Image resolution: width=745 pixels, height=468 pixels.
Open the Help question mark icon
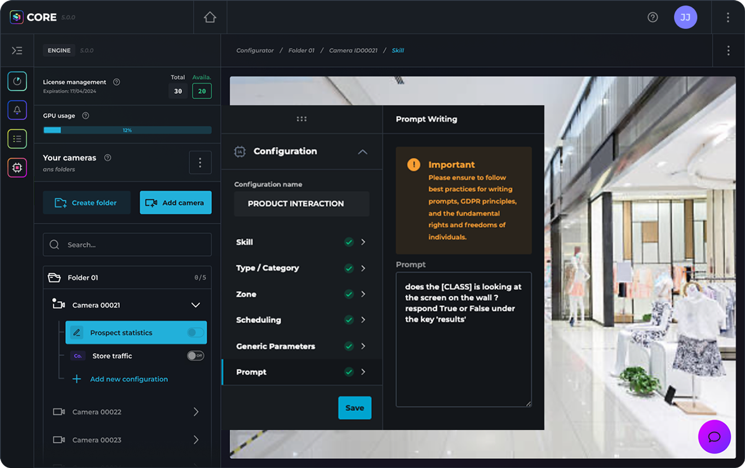(x=652, y=17)
